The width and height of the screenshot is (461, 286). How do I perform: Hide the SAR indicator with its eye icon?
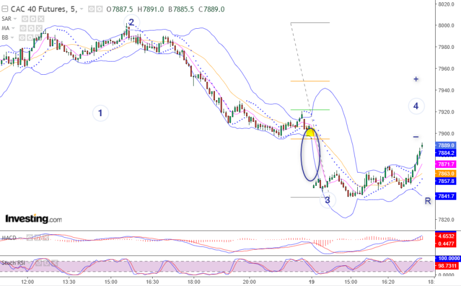[x=25, y=19]
